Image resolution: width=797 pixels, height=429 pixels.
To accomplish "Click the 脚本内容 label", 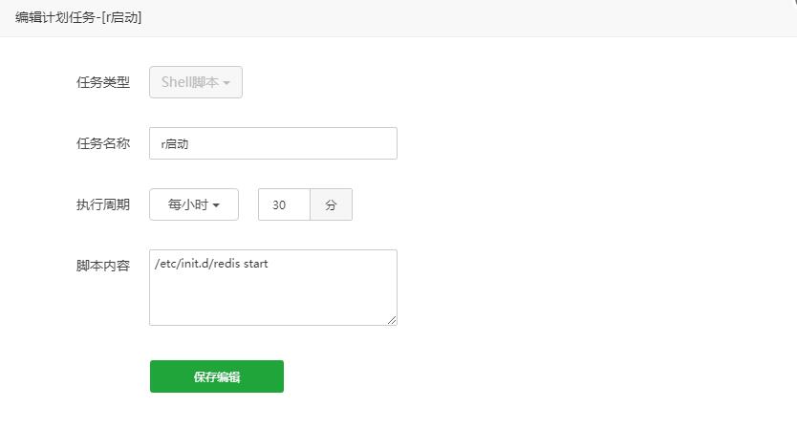I will [x=103, y=265].
